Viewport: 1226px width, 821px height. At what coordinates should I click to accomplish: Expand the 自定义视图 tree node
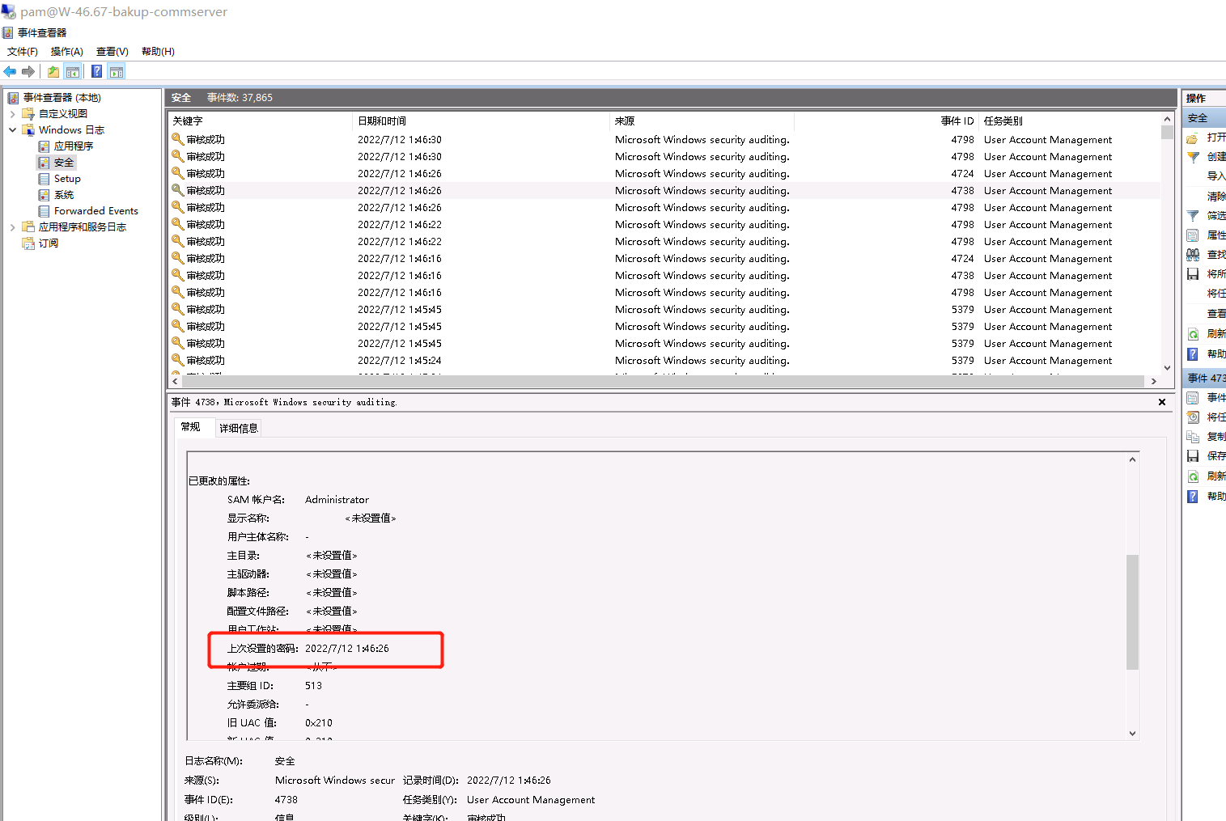coord(13,113)
